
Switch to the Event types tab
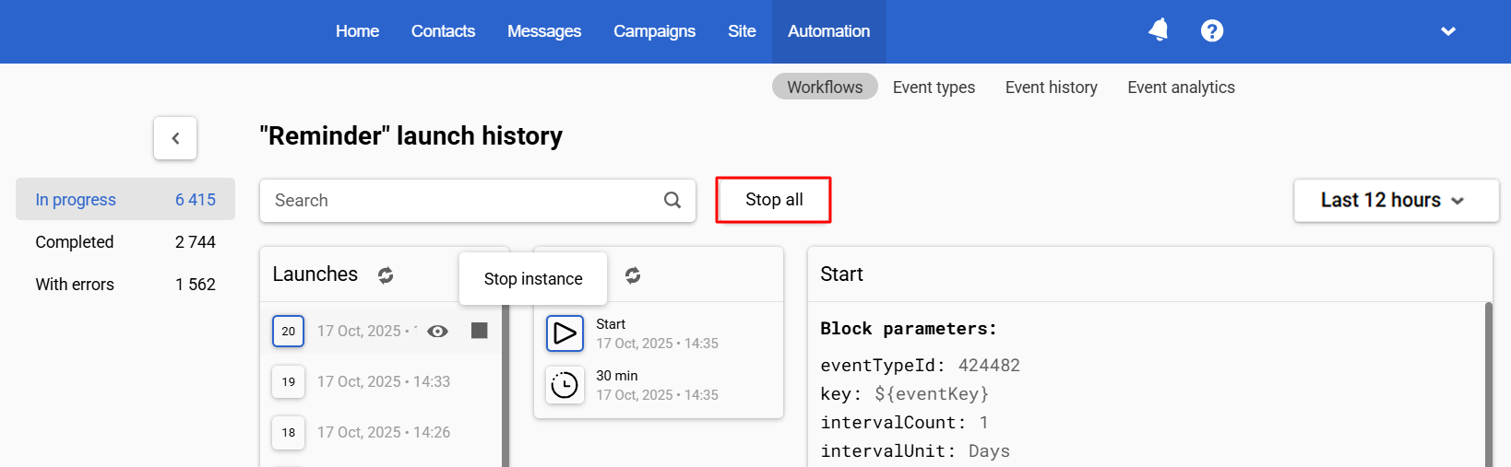pyautogui.click(x=934, y=87)
